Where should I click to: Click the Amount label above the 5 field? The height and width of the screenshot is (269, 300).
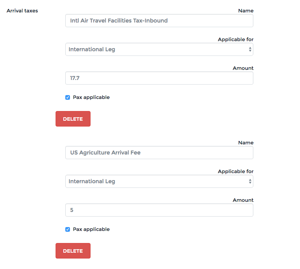(243, 200)
